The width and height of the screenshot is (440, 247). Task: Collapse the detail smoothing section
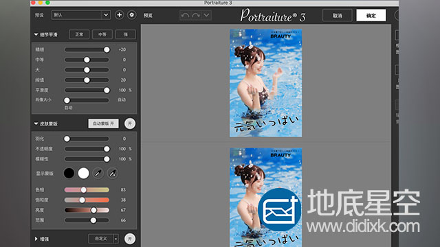click(36, 35)
